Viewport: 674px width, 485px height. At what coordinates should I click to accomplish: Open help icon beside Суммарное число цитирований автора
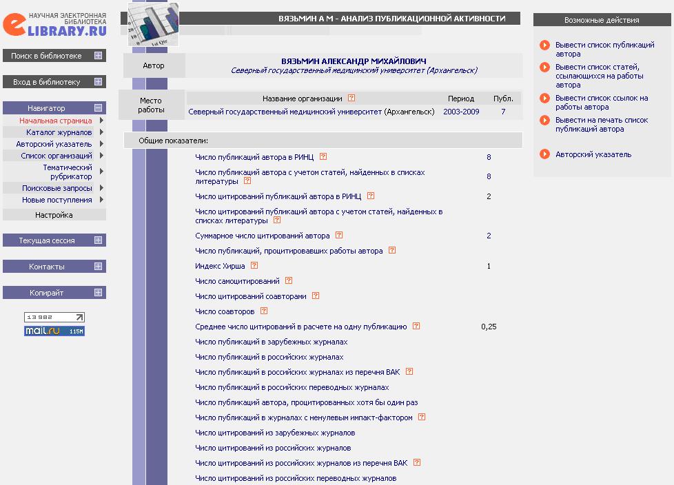click(339, 235)
